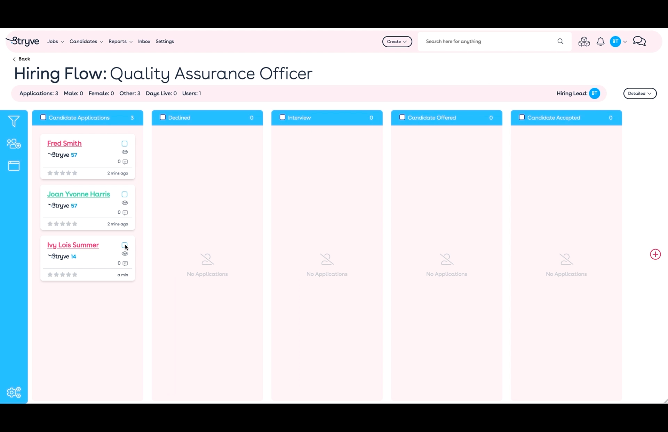Click the Applications: 3 statistic
This screenshot has height=432, width=668.
click(39, 93)
